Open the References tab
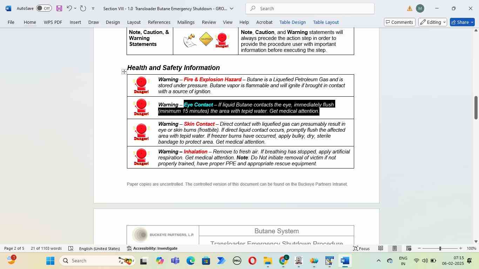The height and width of the screenshot is (269, 479). pos(159,22)
